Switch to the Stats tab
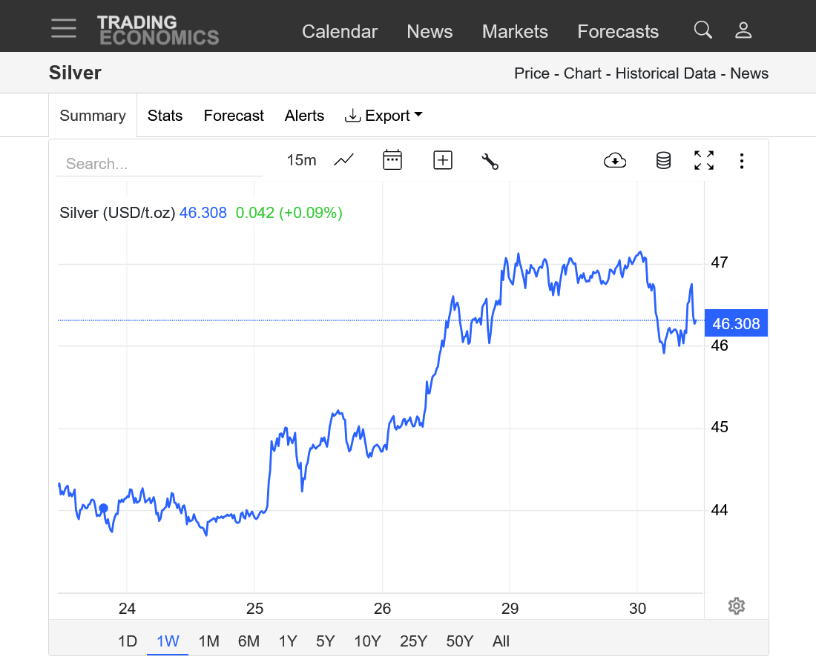This screenshot has height=668, width=816. coord(165,116)
